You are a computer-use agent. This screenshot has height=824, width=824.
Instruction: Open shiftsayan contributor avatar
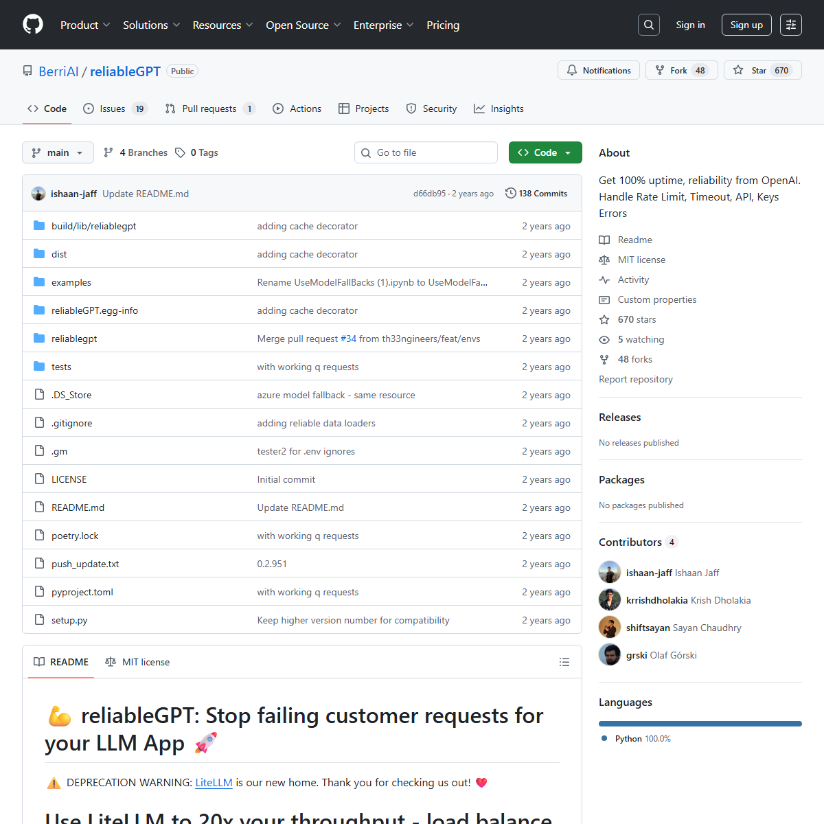coord(610,627)
